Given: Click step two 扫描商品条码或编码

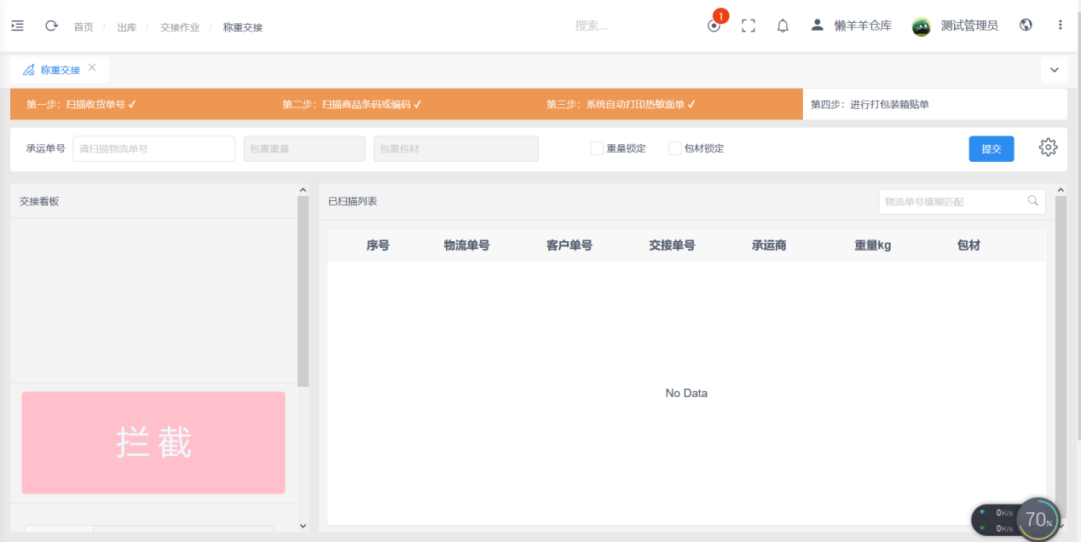Looking at the screenshot, I should [x=352, y=105].
